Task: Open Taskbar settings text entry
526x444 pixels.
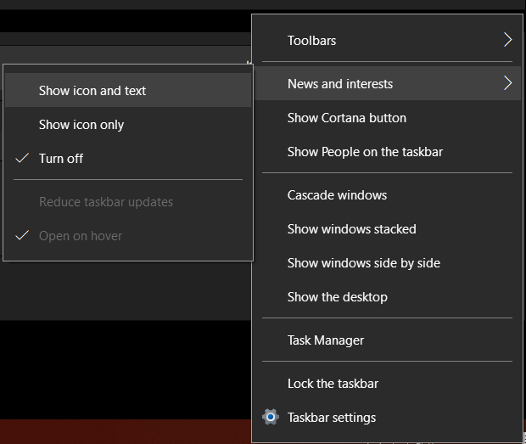Action: point(331,418)
